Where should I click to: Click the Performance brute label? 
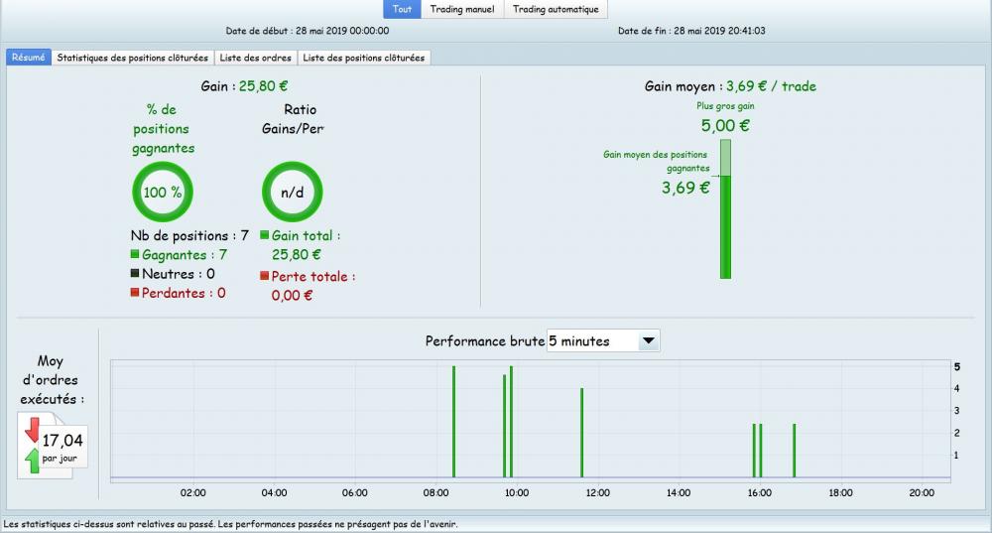point(485,341)
